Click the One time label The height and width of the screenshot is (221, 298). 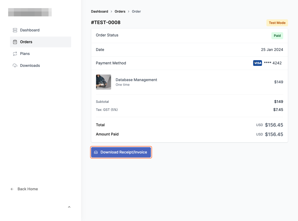click(123, 85)
